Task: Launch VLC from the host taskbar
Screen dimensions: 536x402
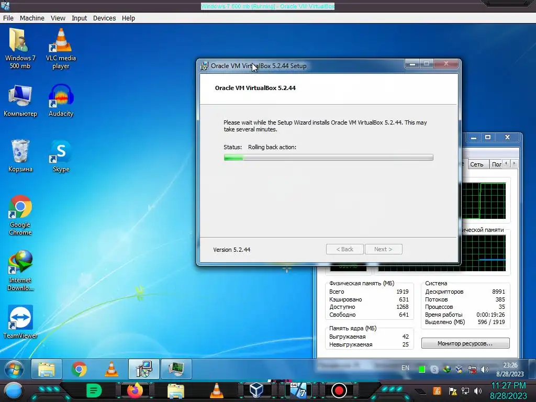Action: point(216,390)
